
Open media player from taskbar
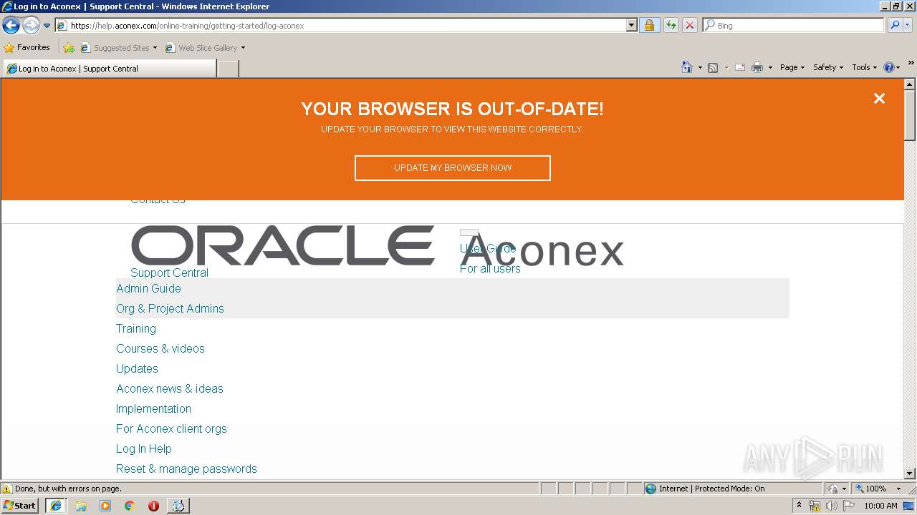click(105, 506)
